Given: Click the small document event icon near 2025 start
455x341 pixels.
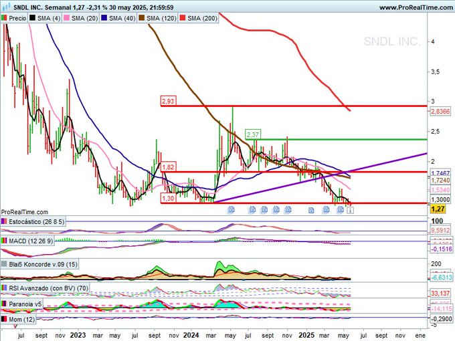Looking at the screenshot, I should click(x=311, y=210).
